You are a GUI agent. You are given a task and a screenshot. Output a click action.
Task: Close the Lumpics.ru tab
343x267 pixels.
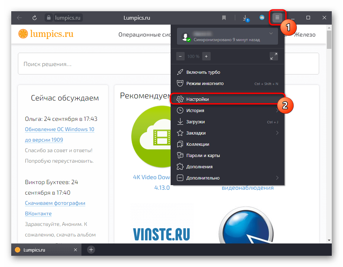click(75, 250)
